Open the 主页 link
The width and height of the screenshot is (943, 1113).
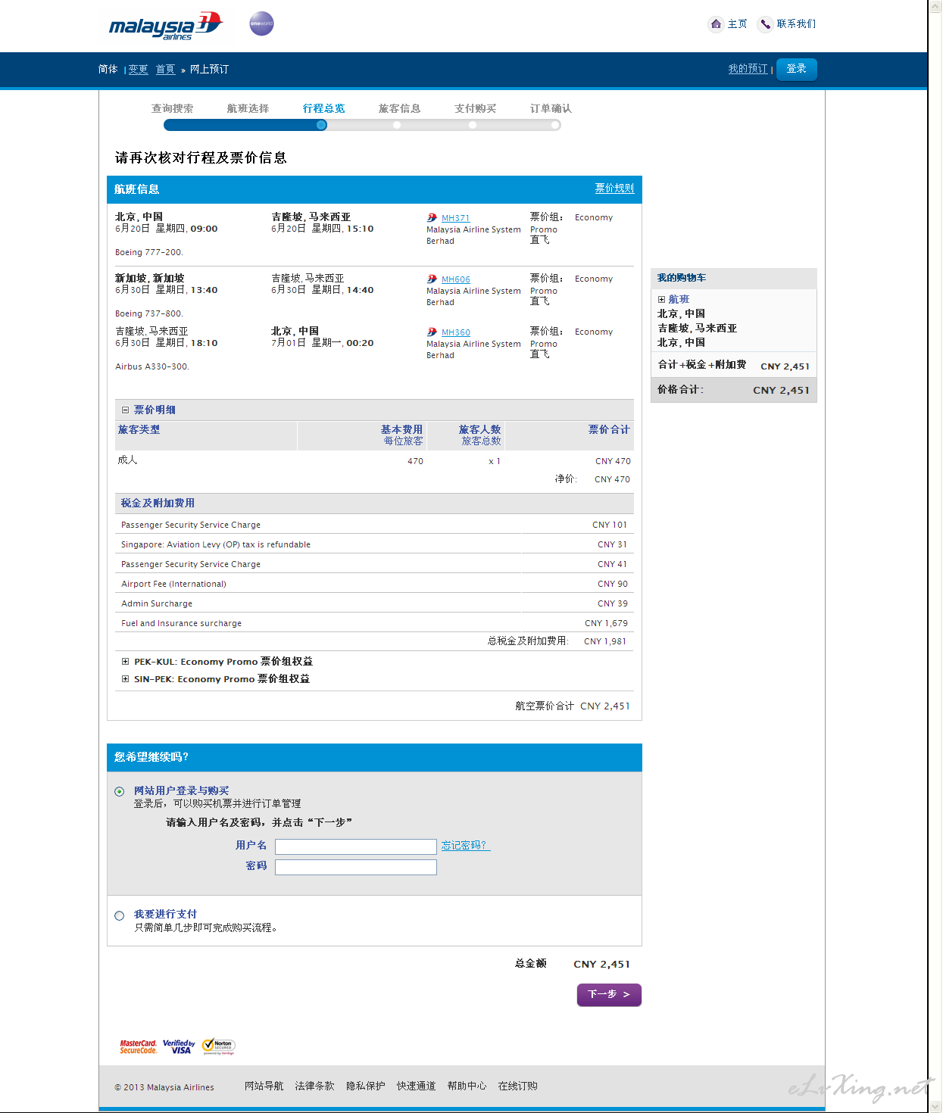(x=738, y=24)
